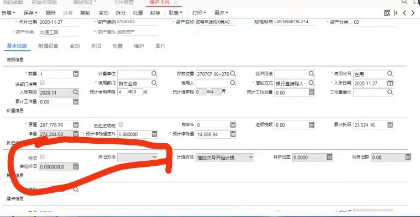Click 复制 button in toolbar

click(x=85, y=13)
